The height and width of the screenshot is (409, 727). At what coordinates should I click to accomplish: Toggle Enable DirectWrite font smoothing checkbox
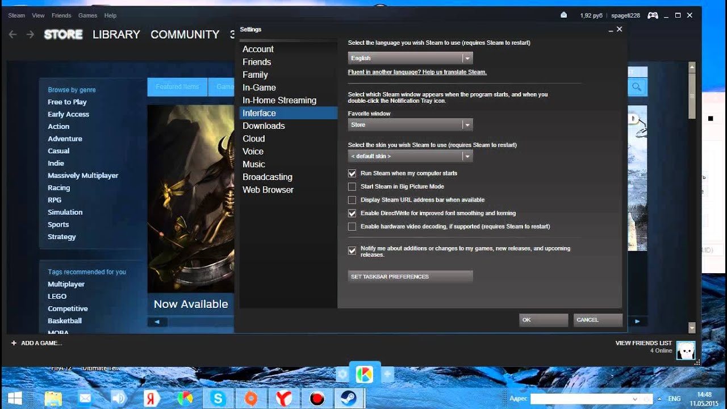click(x=352, y=213)
